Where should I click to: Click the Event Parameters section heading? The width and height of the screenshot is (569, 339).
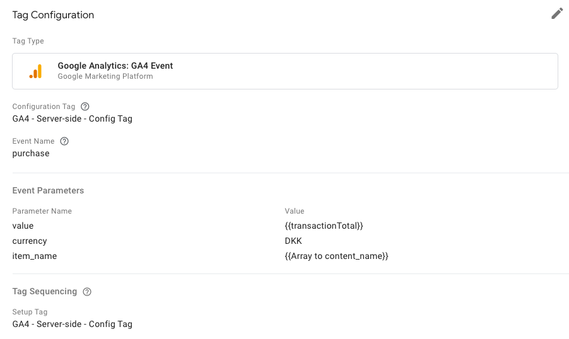pyautogui.click(x=48, y=191)
